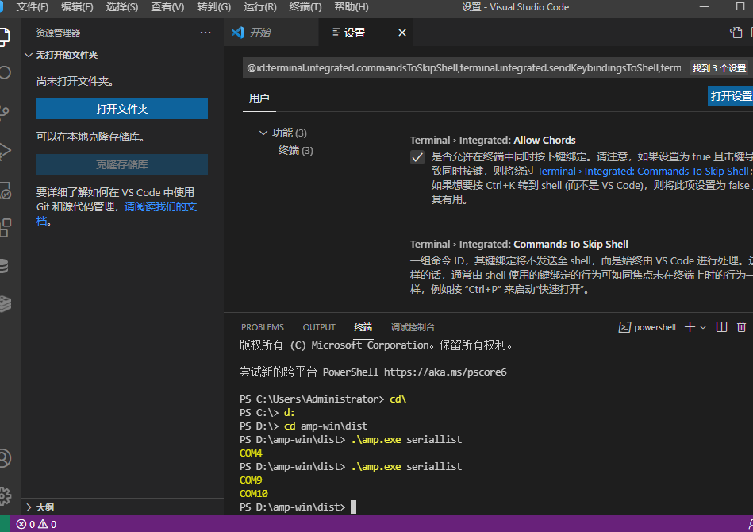This screenshot has height=532, width=753.
Task: Toggle the Allow Chords checkbox
Action: (417, 157)
